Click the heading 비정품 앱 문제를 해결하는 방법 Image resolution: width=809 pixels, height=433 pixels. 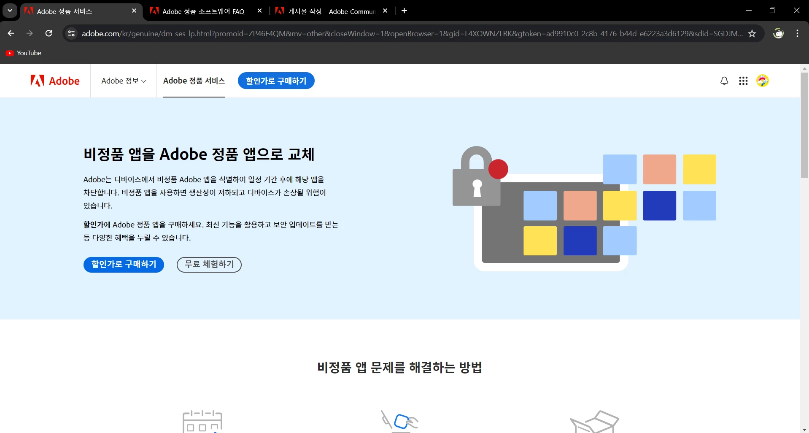[399, 368]
